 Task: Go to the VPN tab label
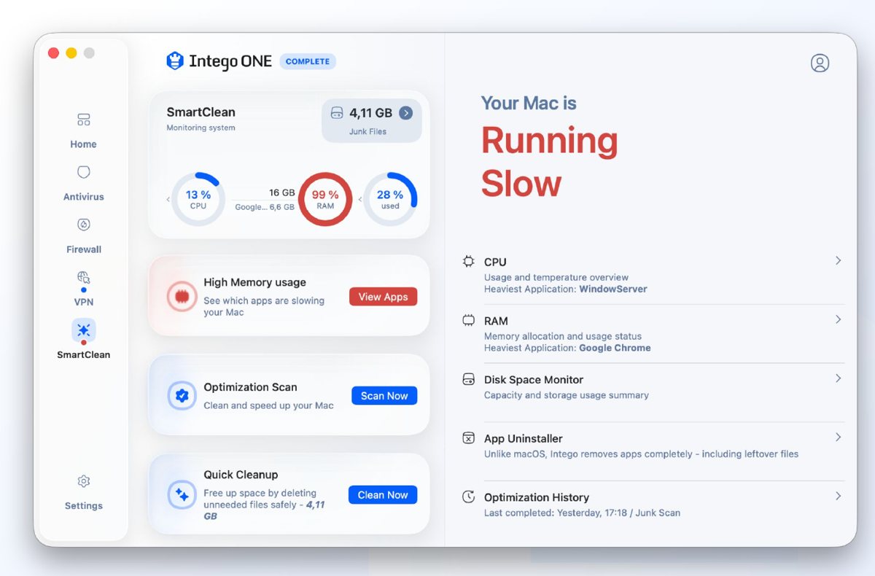[83, 302]
